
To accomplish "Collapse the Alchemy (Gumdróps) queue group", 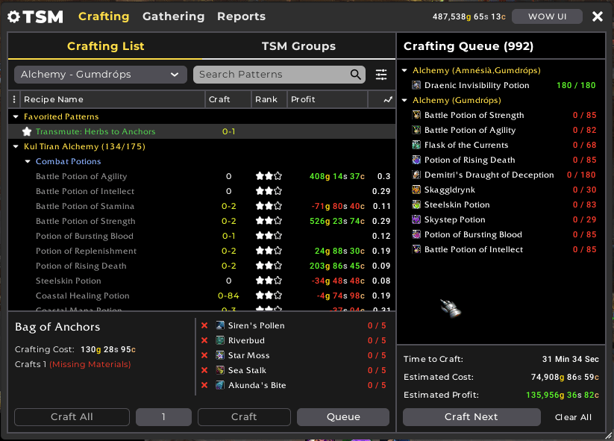I will pos(404,100).
